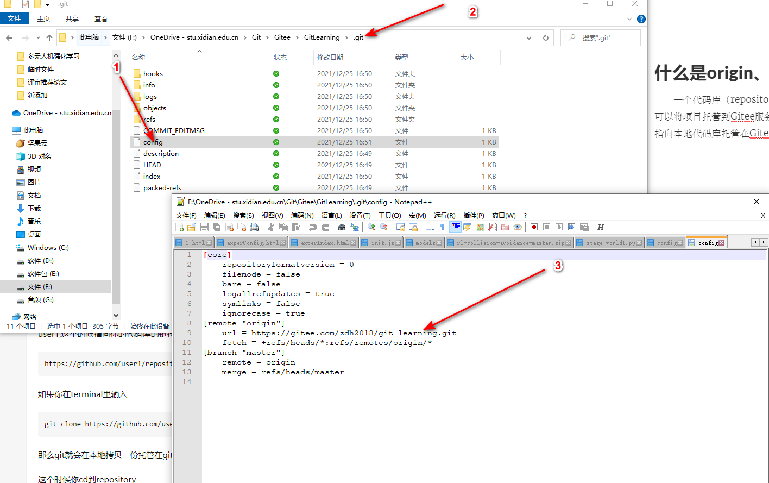Screen dimensions: 769x483
Task: Click into the 搜索".git" search box
Action: coord(601,38)
